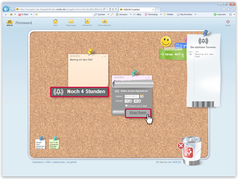Click the yellow smiley sticker
Image resolution: width=238 pixels, height=179 pixels.
point(166,41)
